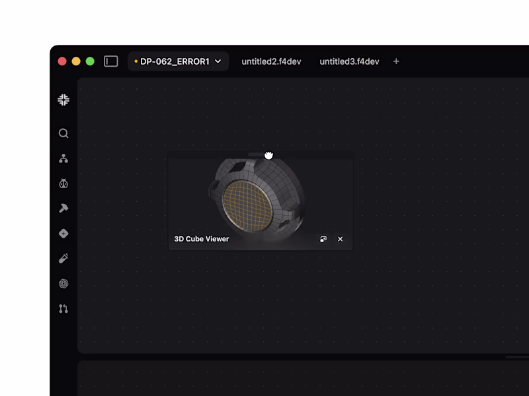The image size is (529, 396).
Task: Close the 3D Cube Viewer panel
Action: 340,239
